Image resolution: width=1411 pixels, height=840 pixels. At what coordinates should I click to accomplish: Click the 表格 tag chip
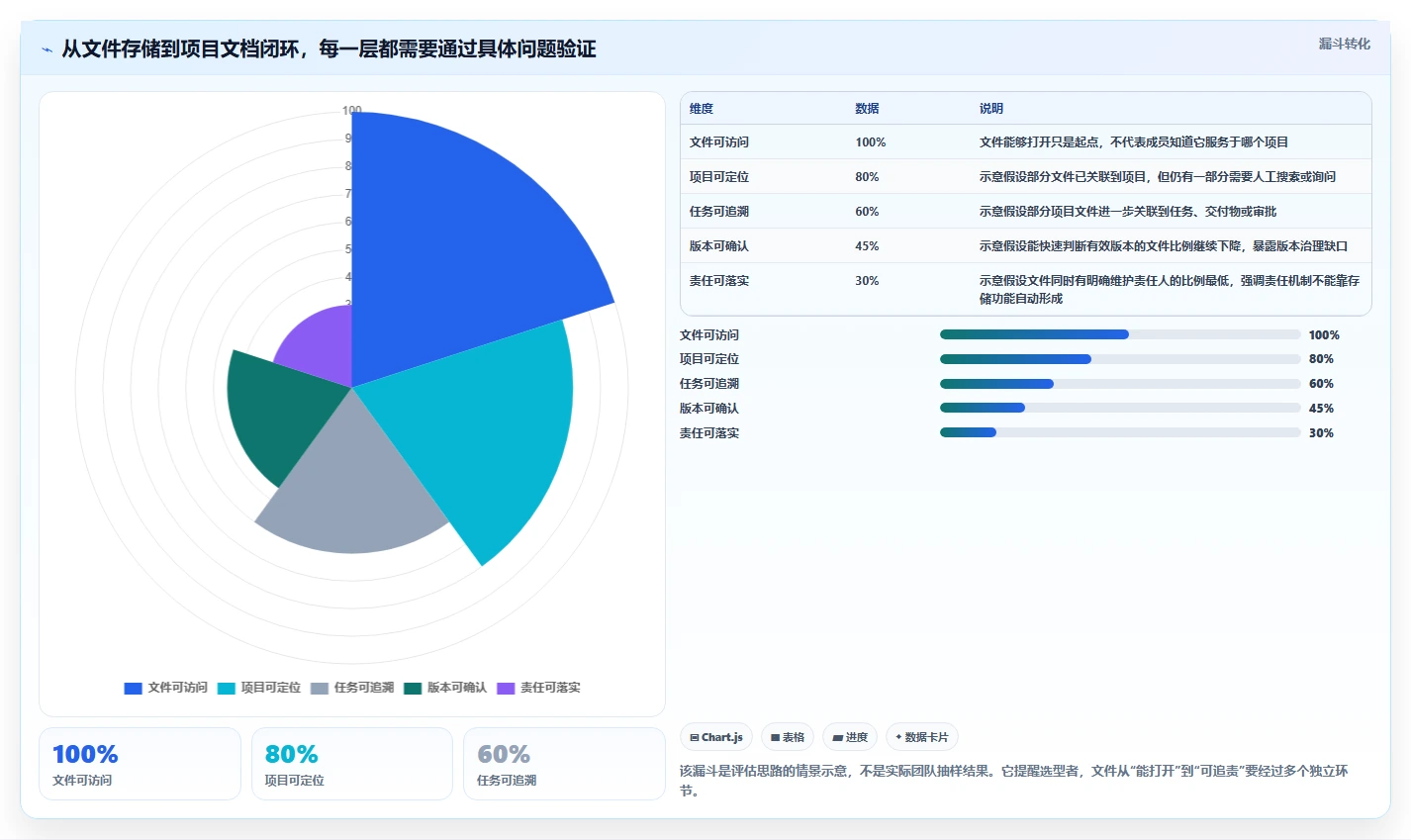coord(788,737)
